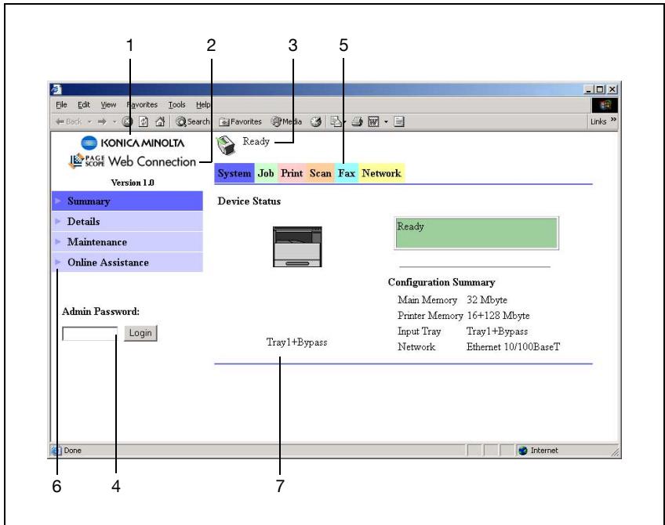Screen dimensions: 665x525
Task: Open the Tools menu
Action: point(177,105)
